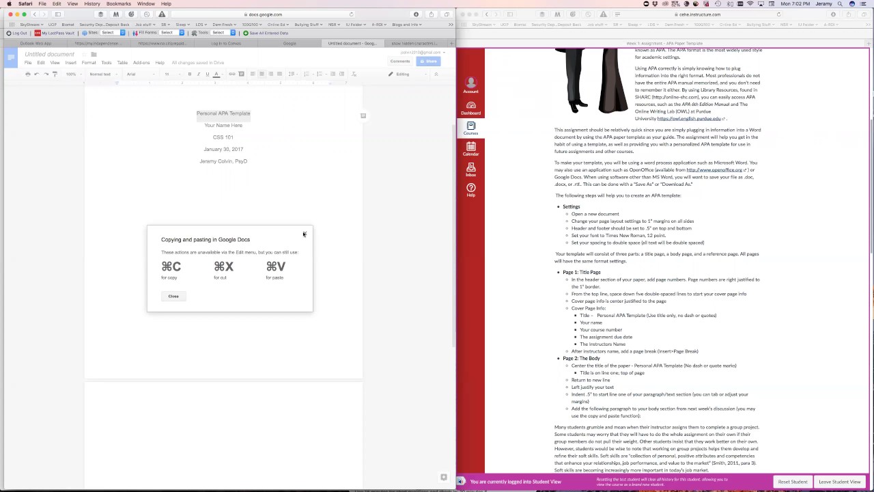Open the www.openoffice.org link

pyautogui.click(x=714, y=169)
